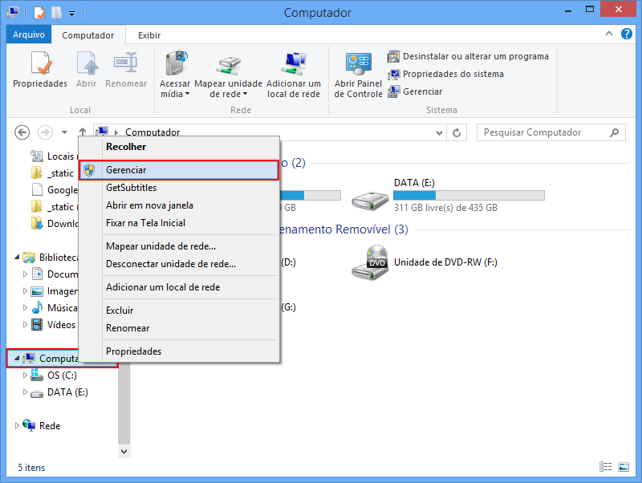Expand the DATA (E:) tree arrow
642x483 pixels.
pos(25,392)
